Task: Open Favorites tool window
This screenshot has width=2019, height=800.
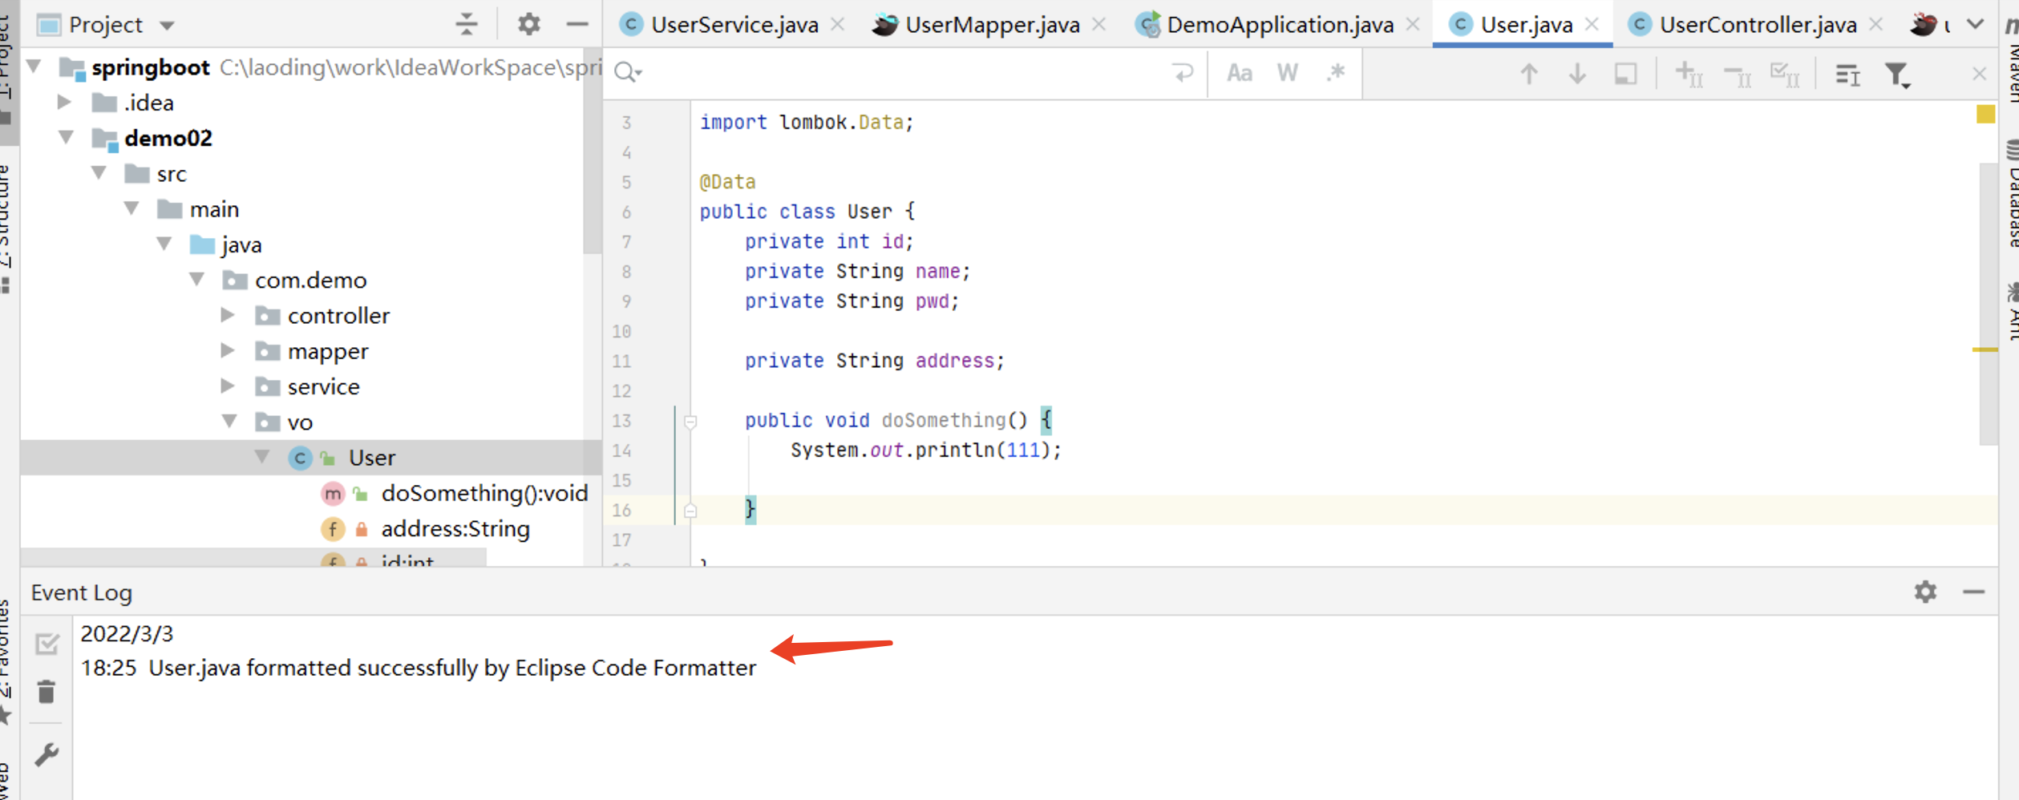Action: (x=6, y=661)
